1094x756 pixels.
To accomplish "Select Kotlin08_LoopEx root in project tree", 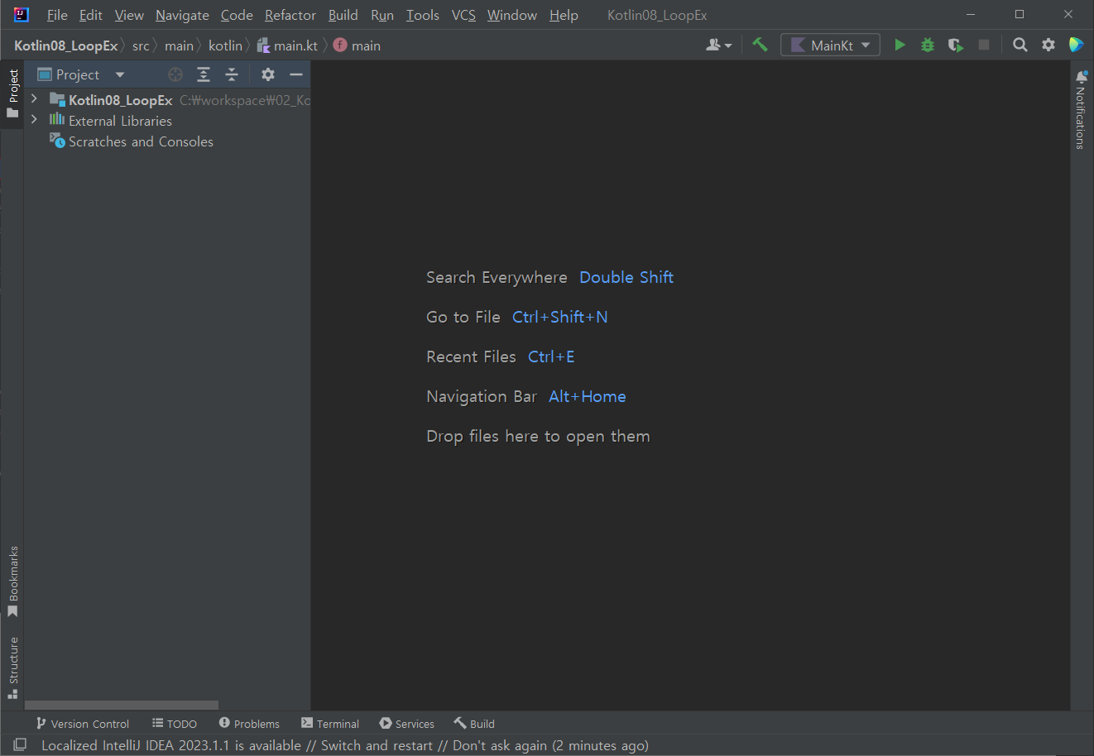I will [x=120, y=100].
